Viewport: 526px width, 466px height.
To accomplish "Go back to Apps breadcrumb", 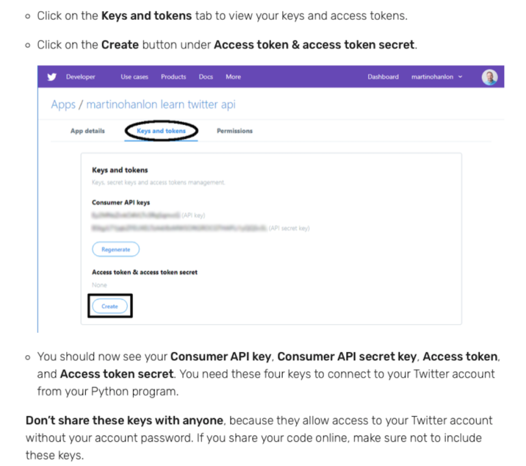I will (x=63, y=104).
